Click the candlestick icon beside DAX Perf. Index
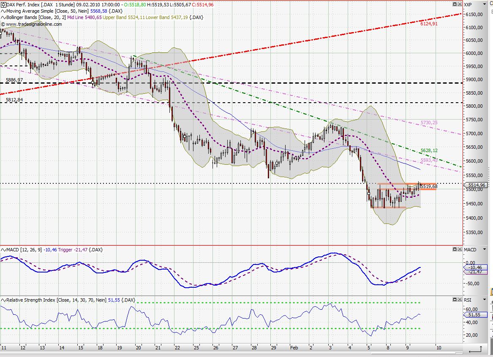493x357 pixels. click(x=3, y=4)
